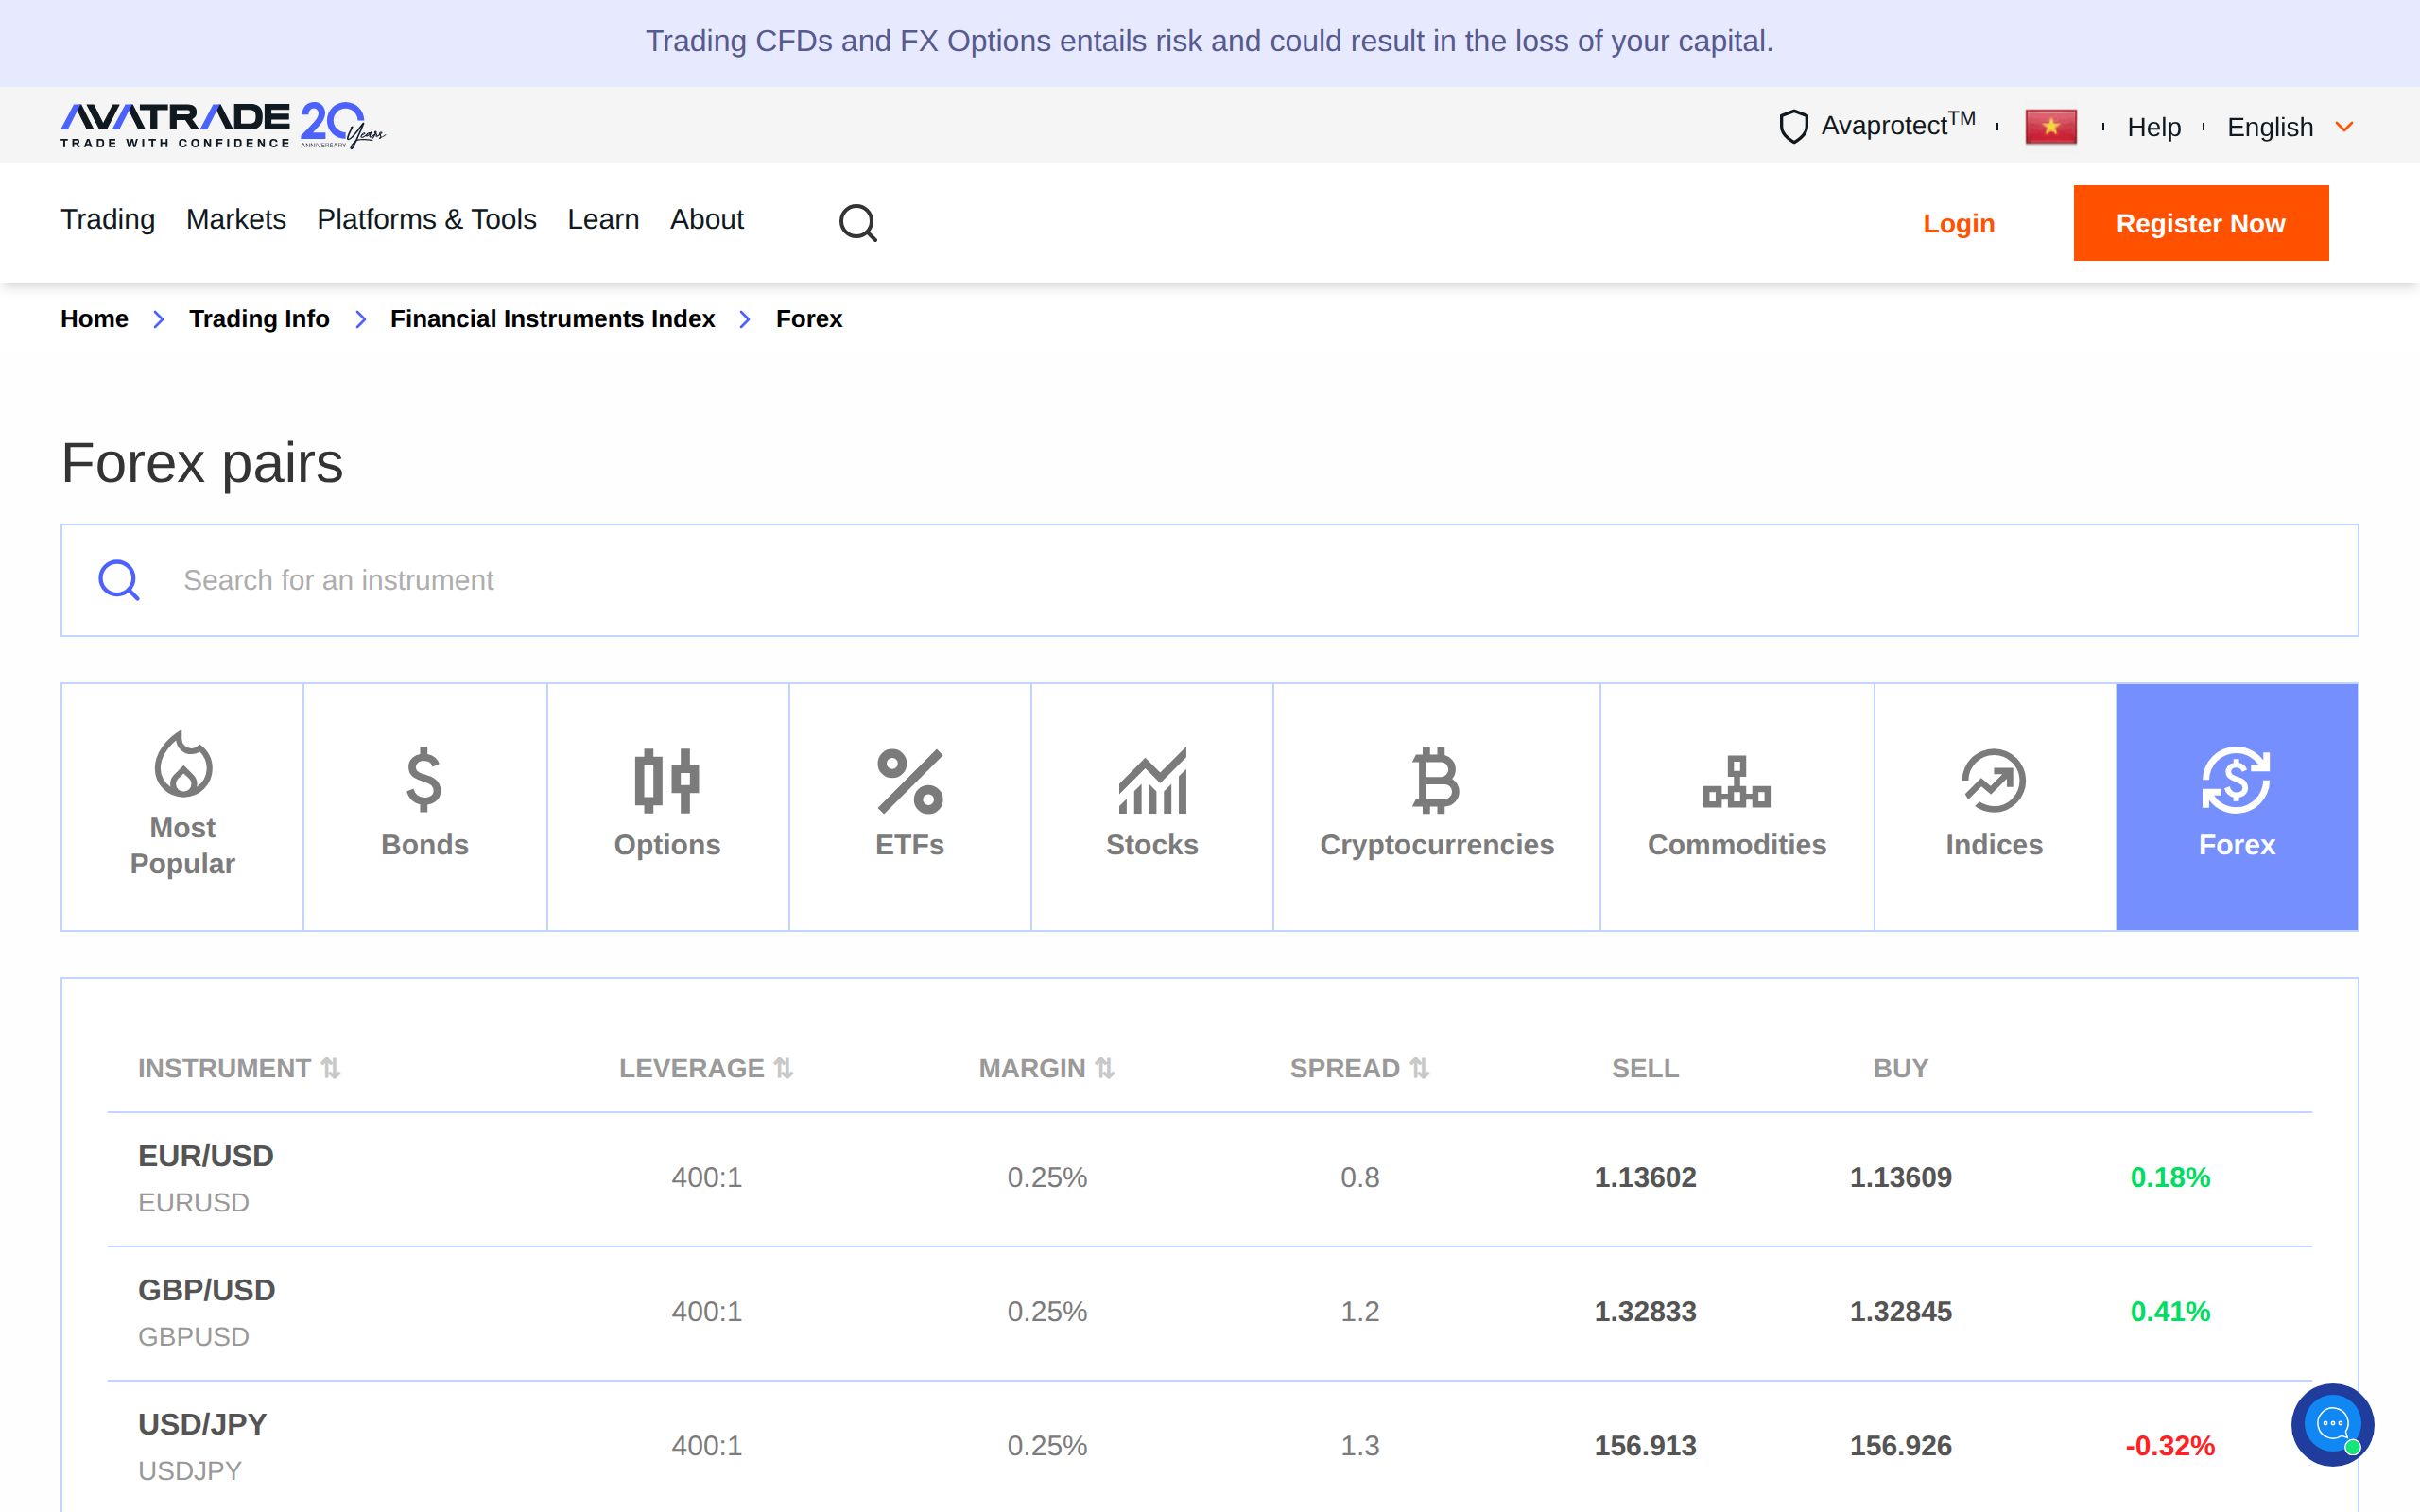
Task: Open the Platforms & Tools menu
Action: point(427,219)
